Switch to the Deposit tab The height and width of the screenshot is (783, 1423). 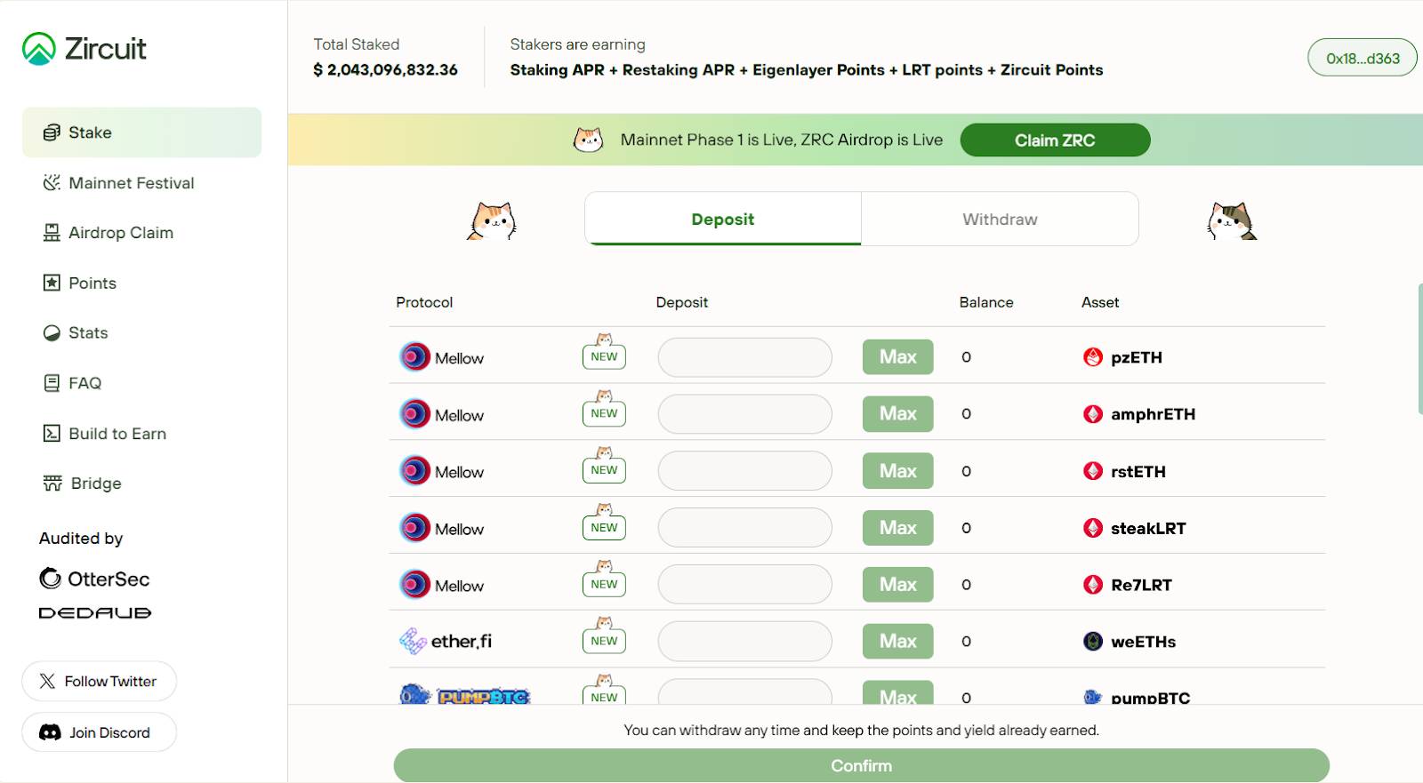[722, 219]
